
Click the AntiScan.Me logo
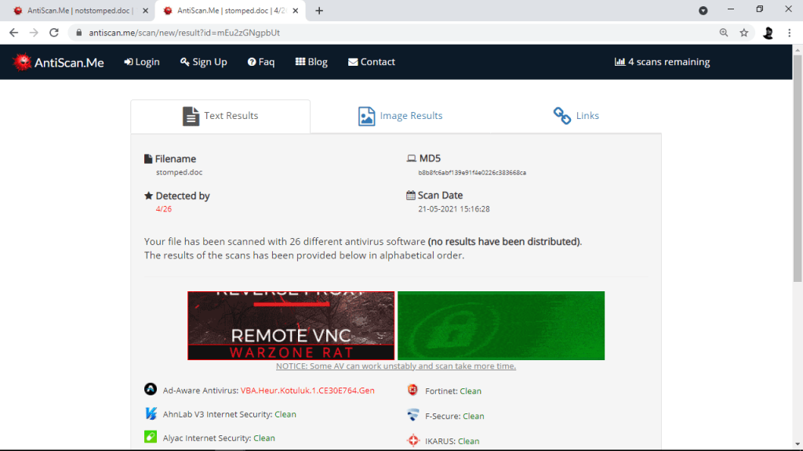point(59,63)
